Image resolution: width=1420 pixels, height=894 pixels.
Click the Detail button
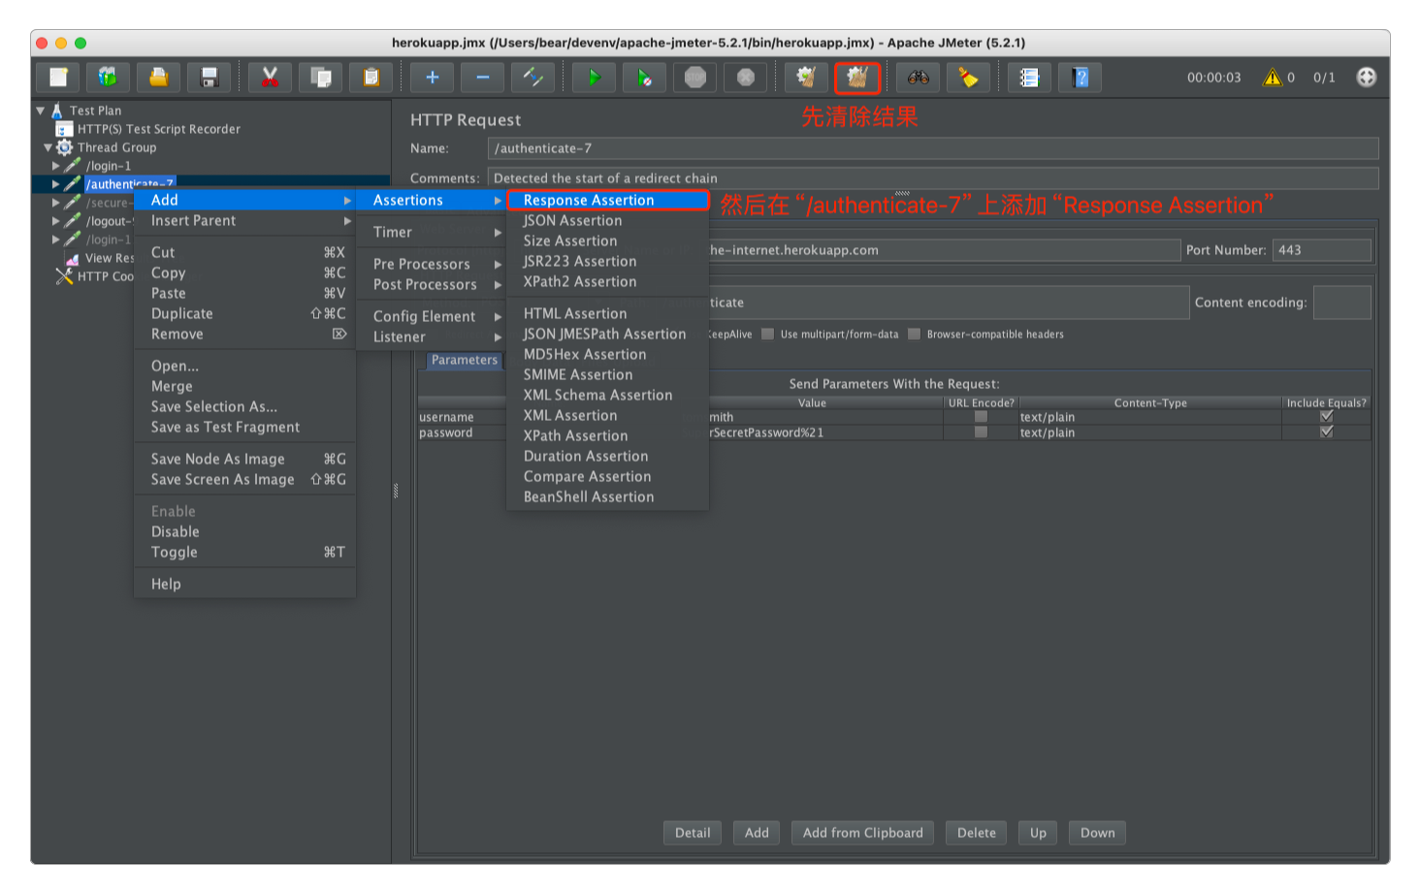693,833
